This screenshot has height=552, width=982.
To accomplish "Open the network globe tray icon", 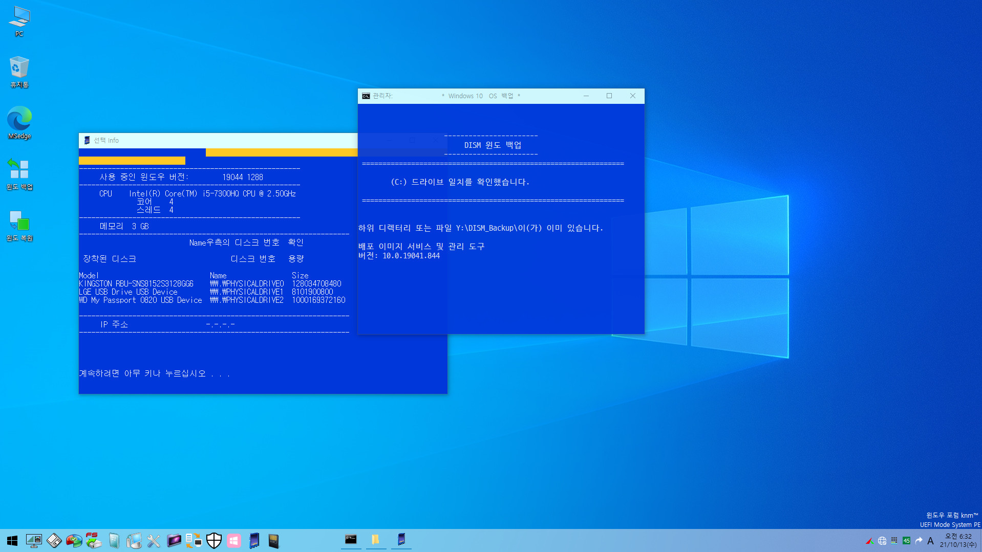I will click(x=882, y=541).
